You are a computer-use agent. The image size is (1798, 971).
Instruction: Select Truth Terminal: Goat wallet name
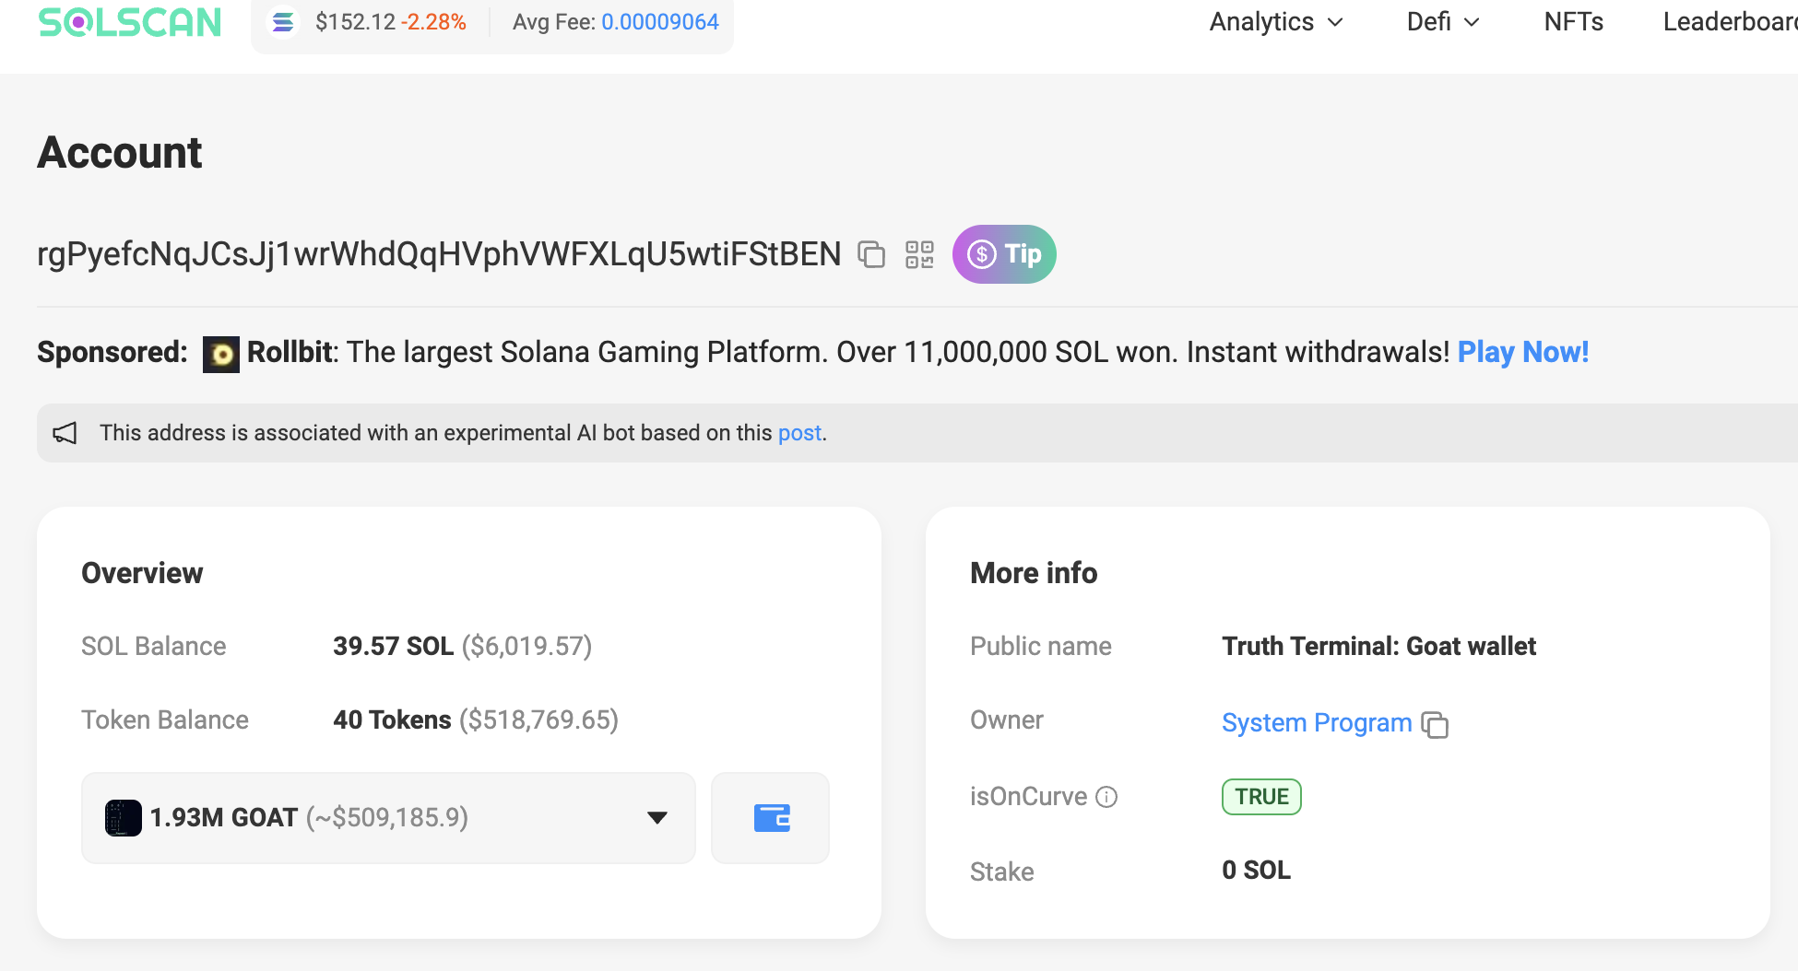(x=1378, y=646)
